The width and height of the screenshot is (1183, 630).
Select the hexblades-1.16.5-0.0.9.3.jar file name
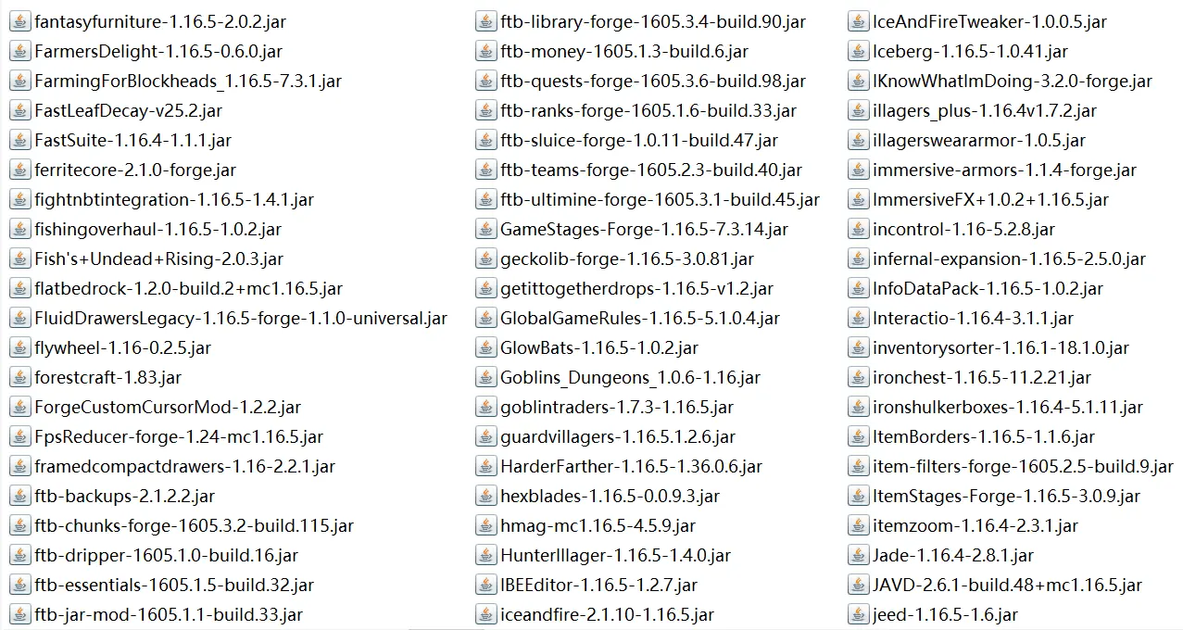(x=610, y=496)
